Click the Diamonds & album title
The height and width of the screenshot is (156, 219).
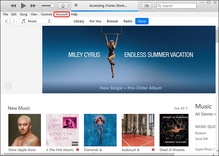93,150
